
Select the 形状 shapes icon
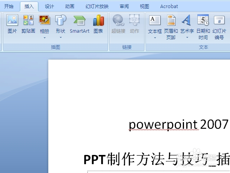click(x=61, y=20)
